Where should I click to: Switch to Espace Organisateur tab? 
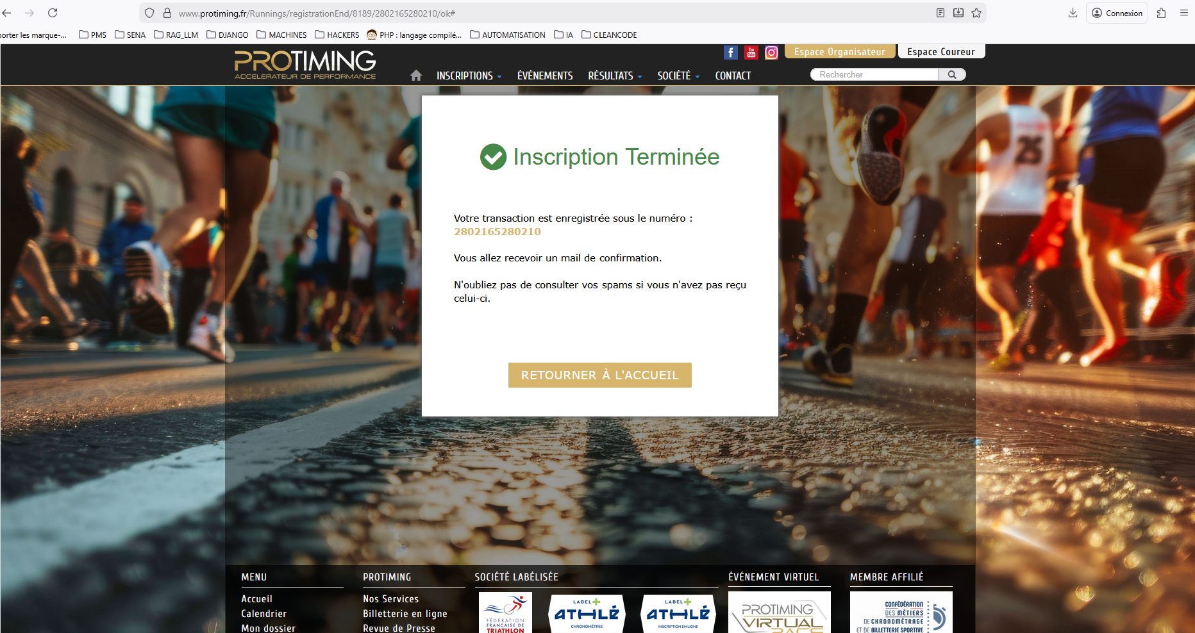pos(840,52)
